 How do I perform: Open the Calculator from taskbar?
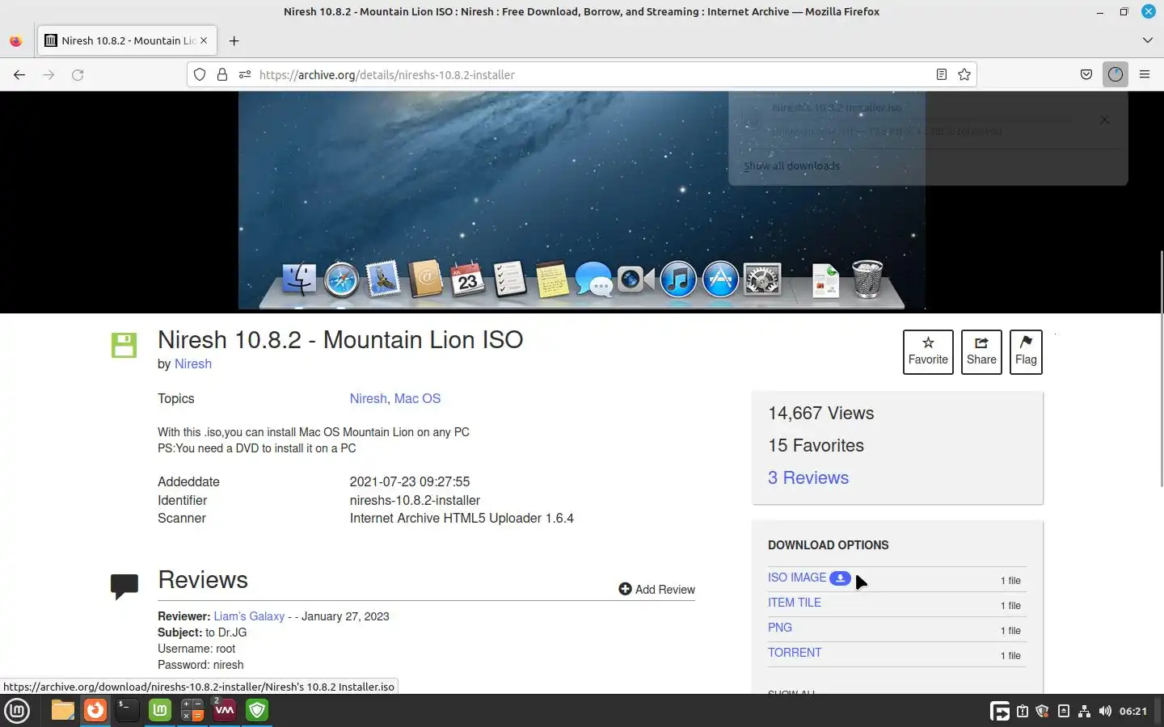(x=192, y=710)
